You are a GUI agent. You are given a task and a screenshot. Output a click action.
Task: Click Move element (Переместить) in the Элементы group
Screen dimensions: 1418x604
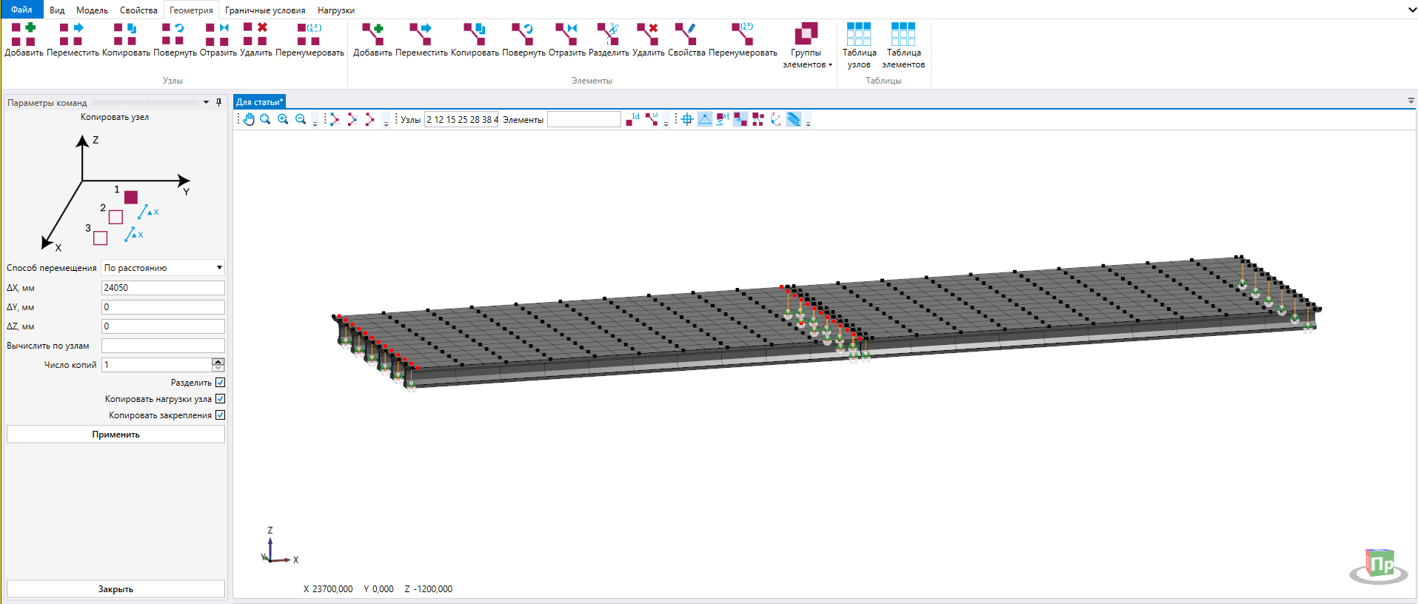[421, 40]
